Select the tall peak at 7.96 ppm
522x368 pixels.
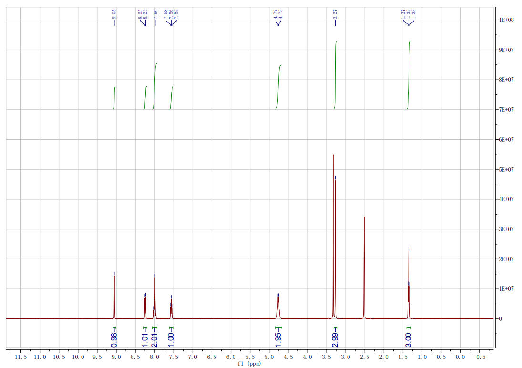(x=154, y=298)
